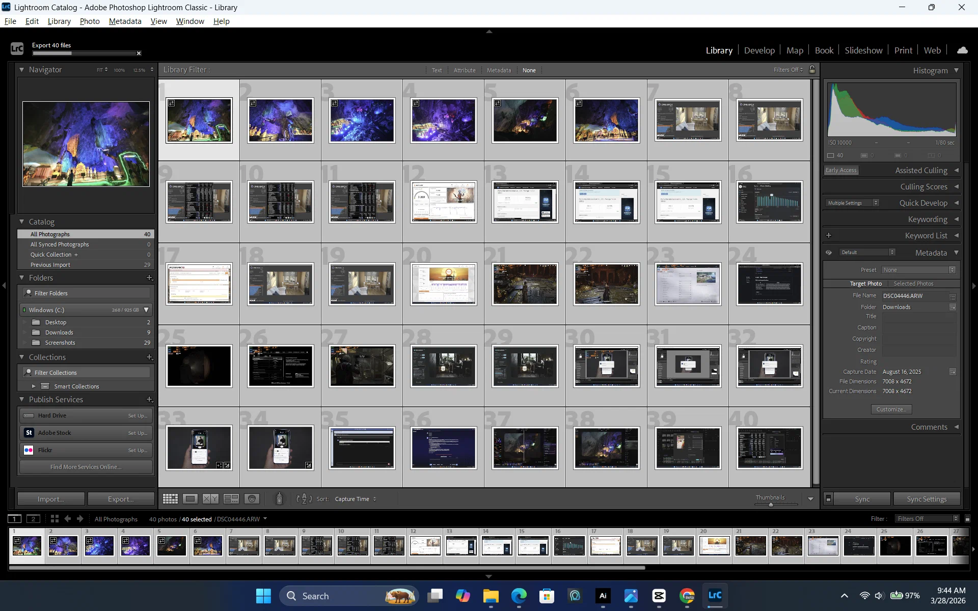Add a new collection with plus icon
Screen dimensions: 978x611
[x=150, y=357]
